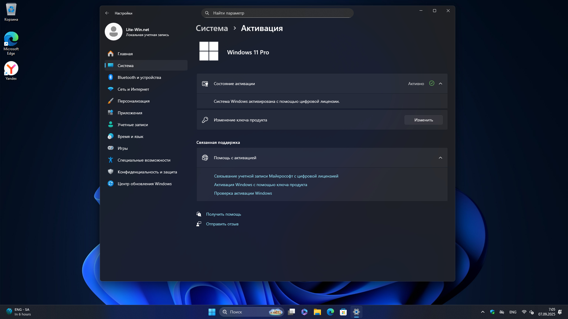568x319 pixels.
Task: Collapse the activation help section
Action: click(x=440, y=158)
